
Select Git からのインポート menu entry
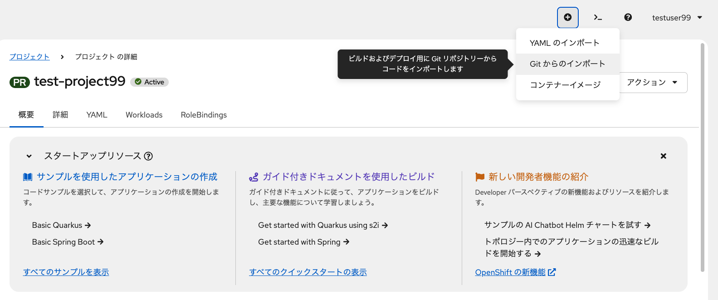point(568,64)
